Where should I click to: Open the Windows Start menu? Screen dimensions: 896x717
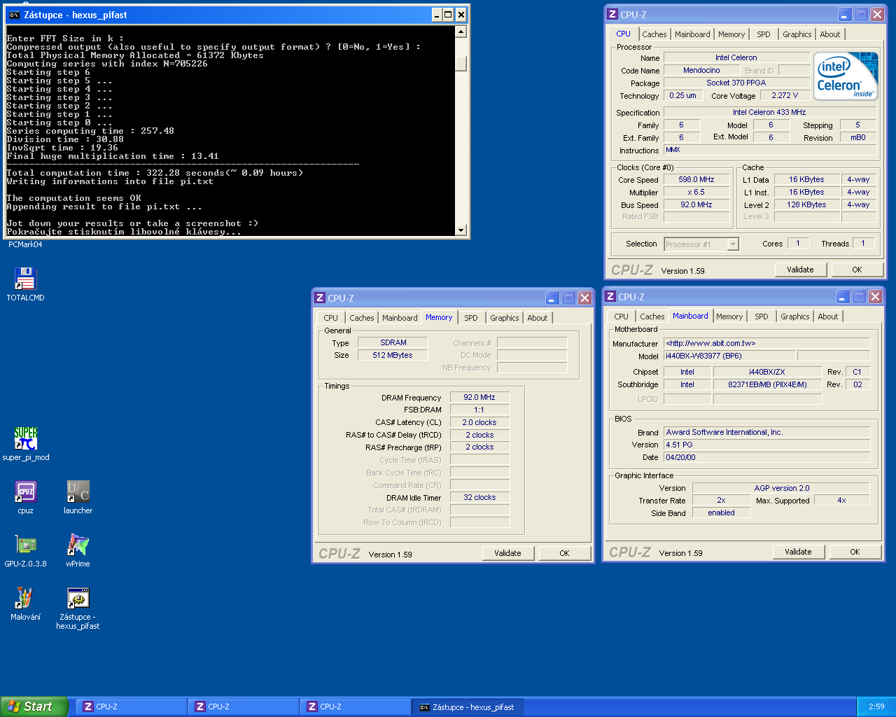pyautogui.click(x=34, y=706)
